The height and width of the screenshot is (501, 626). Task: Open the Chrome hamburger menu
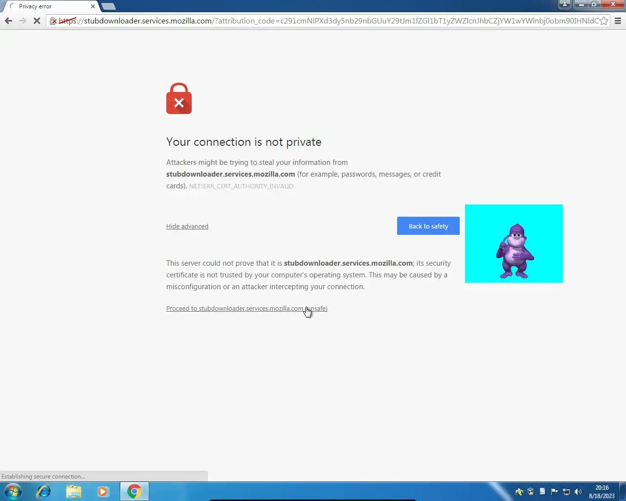[x=618, y=21]
